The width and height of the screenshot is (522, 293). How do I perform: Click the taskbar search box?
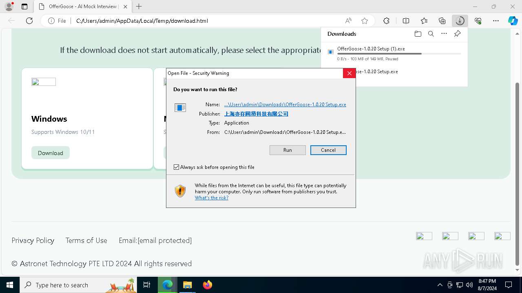click(x=79, y=285)
